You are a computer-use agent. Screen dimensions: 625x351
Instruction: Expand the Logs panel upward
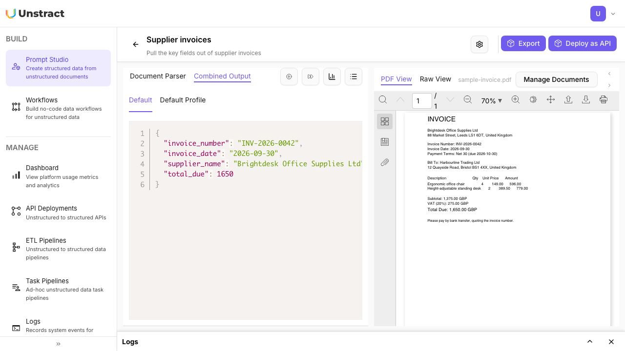pos(590,342)
